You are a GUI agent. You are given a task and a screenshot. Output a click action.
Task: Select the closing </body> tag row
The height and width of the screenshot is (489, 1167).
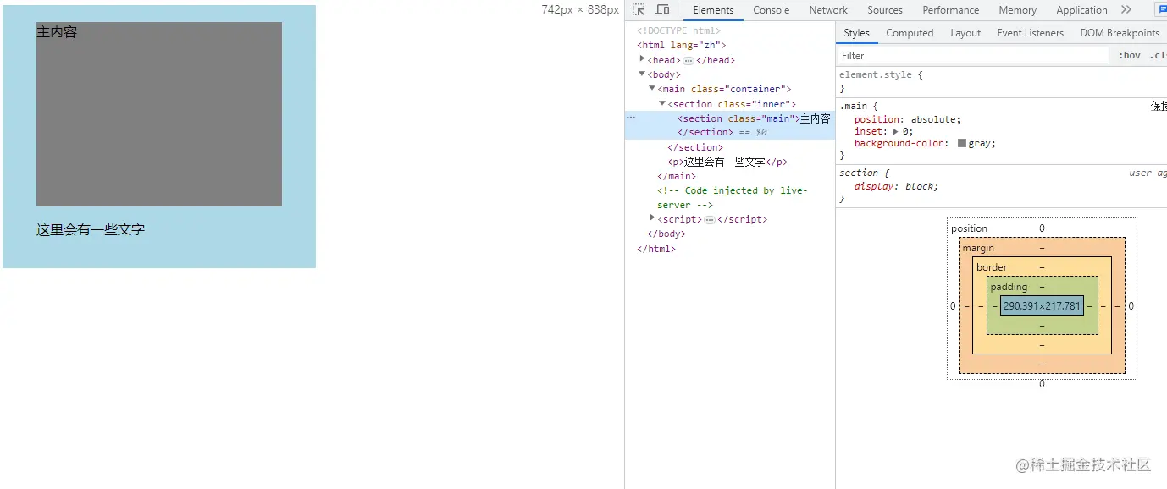(x=666, y=234)
